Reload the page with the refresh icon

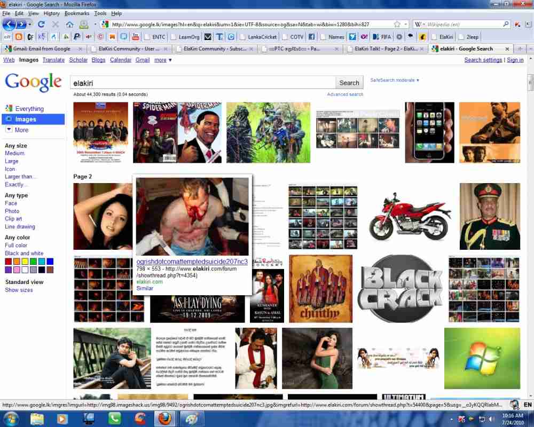pos(41,24)
